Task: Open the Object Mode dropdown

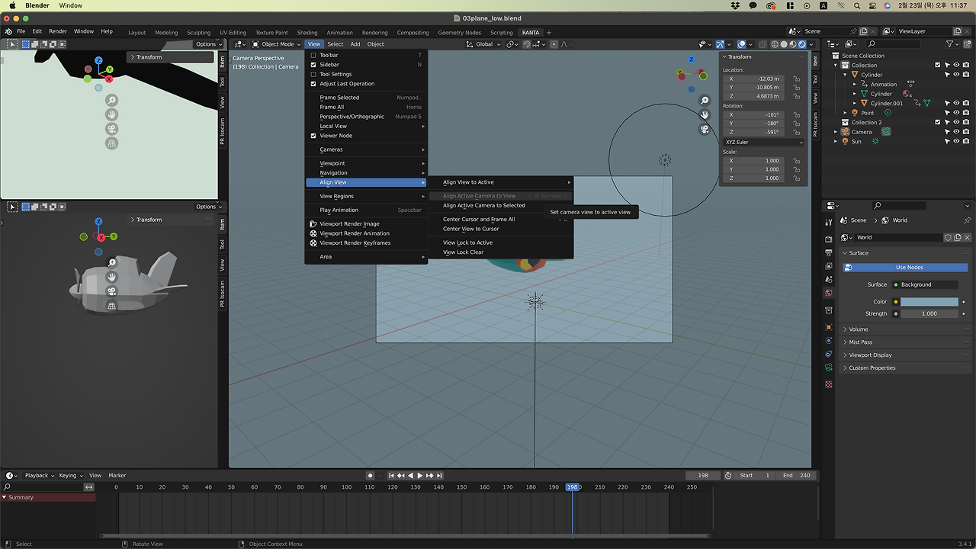Action: (x=274, y=44)
